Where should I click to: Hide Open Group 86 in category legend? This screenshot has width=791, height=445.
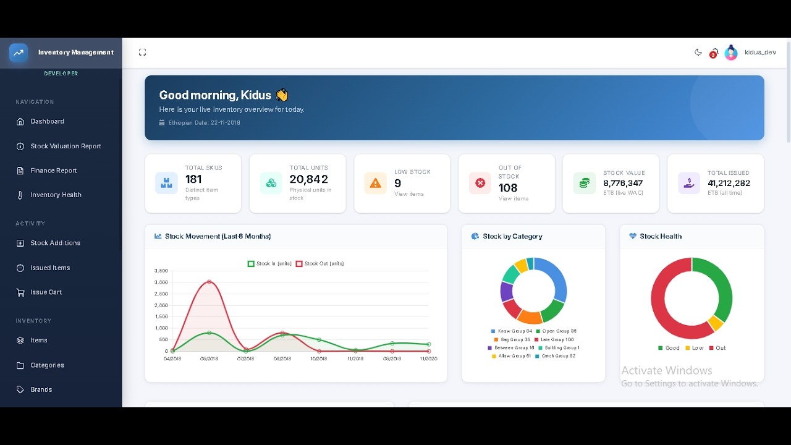point(556,331)
